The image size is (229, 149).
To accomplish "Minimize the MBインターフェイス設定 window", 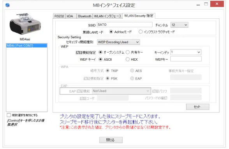I will pyautogui.click(x=198, y=5).
